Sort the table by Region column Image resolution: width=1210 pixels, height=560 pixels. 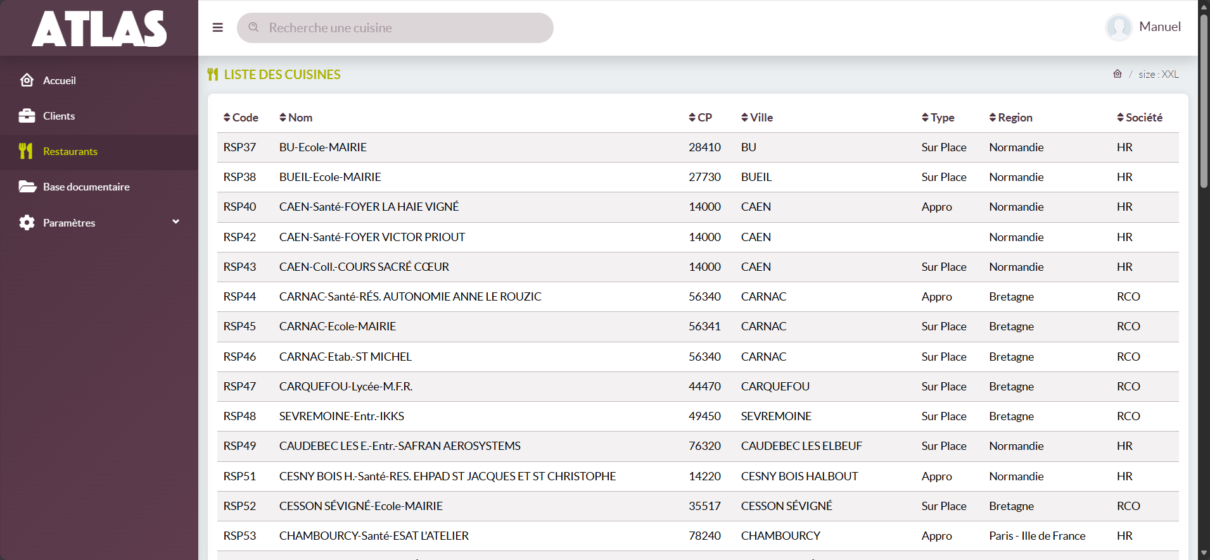click(1011, 118)
